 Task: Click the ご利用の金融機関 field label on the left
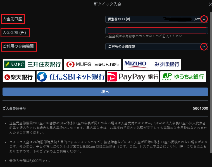(18, 46)
